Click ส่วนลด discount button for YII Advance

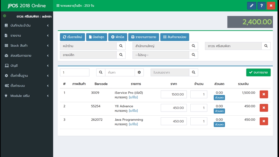(x=219, y=111)
